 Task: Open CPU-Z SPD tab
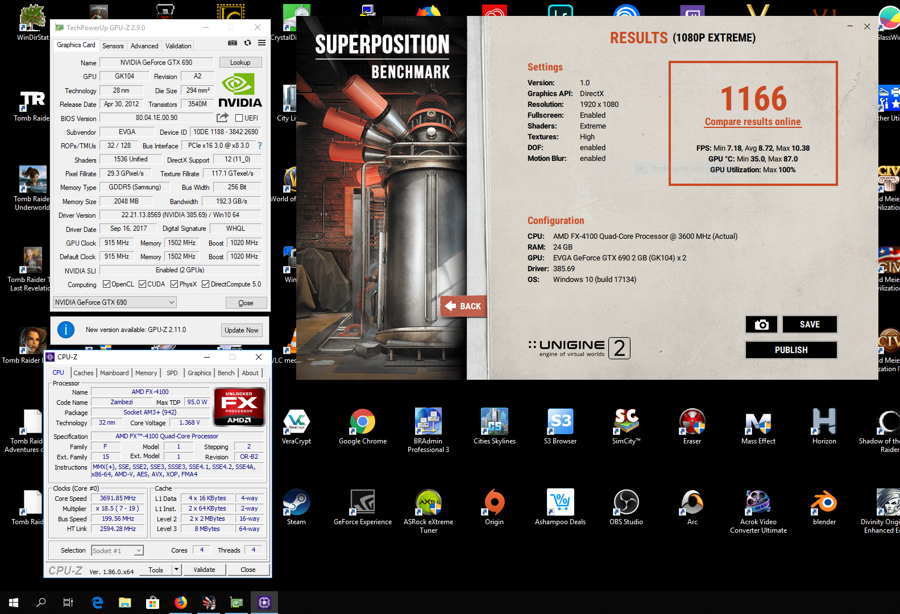172,373
